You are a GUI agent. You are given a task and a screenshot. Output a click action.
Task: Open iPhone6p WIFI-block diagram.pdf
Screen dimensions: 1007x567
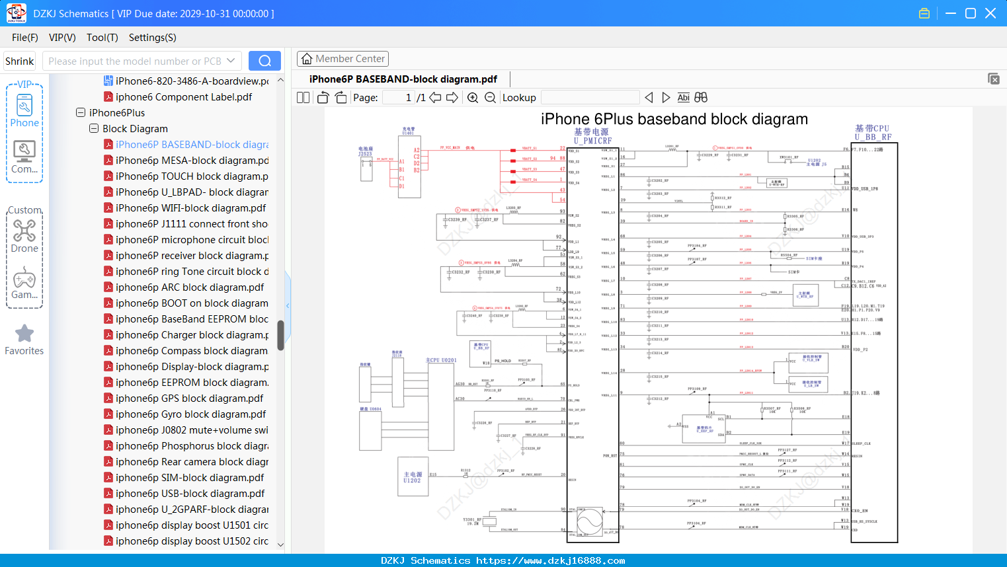(x=190, y=208)
